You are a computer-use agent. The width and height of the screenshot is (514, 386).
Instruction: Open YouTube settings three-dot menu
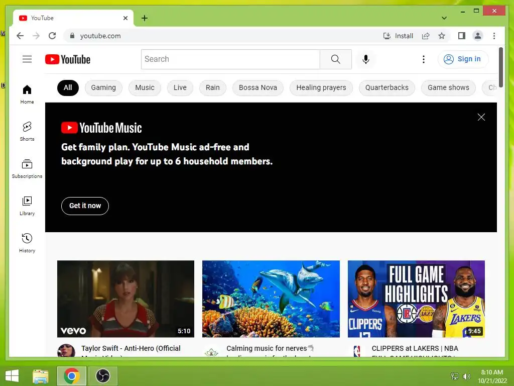click(x=423, y=59)
